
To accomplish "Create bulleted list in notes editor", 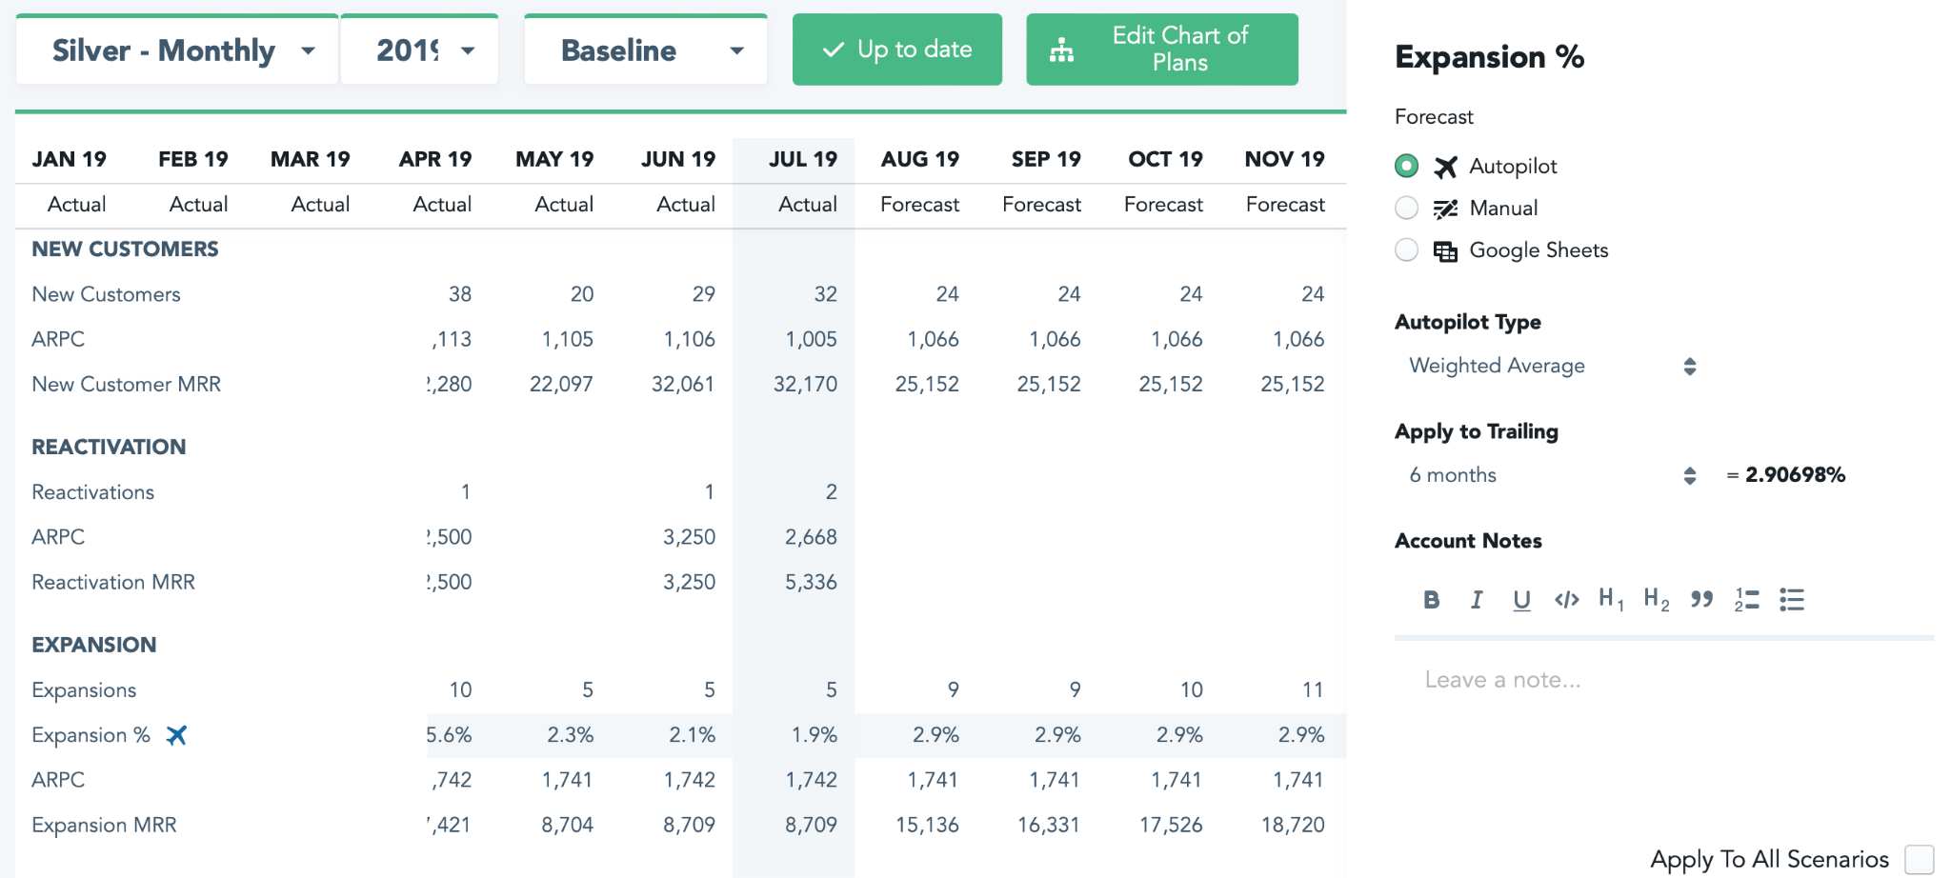I will 1792,600.
